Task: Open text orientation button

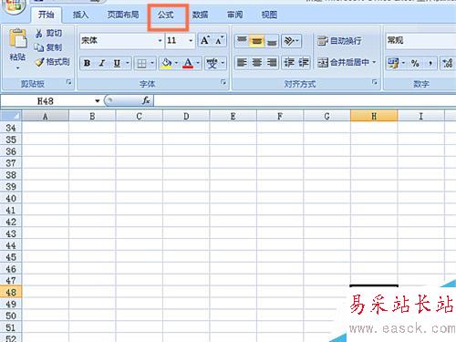Action: [291, 40]
